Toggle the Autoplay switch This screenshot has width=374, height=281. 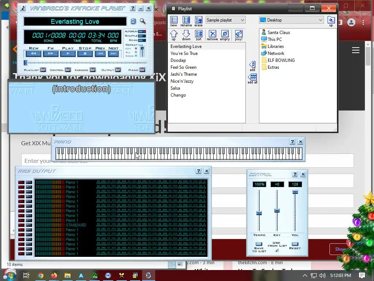click(142, 31)
